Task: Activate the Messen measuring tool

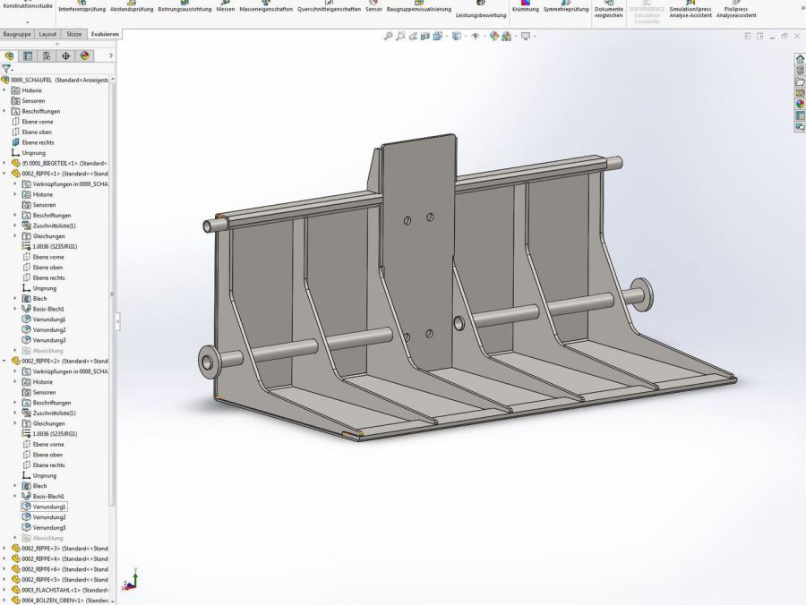Action: 225,6
